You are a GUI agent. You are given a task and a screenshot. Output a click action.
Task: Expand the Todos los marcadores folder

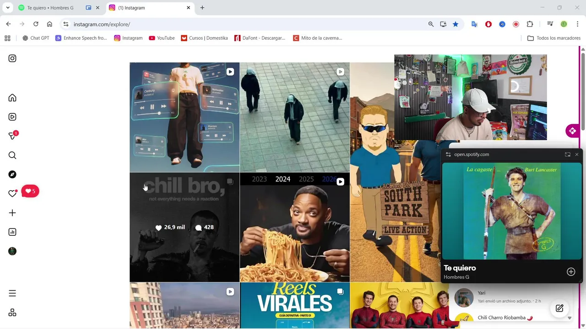coord(554,38)
